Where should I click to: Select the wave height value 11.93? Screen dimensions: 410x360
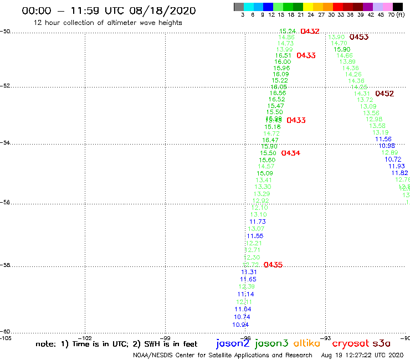[397, 166]
